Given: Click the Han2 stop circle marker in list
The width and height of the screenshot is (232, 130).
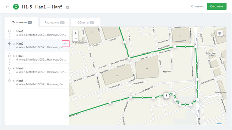Looking at the screenshot, I should 9,44.
